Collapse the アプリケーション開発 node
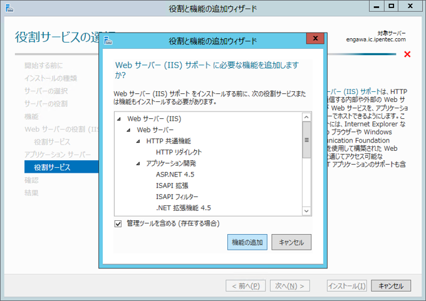Viewport: 426px width, 301px height. [138, 163]
